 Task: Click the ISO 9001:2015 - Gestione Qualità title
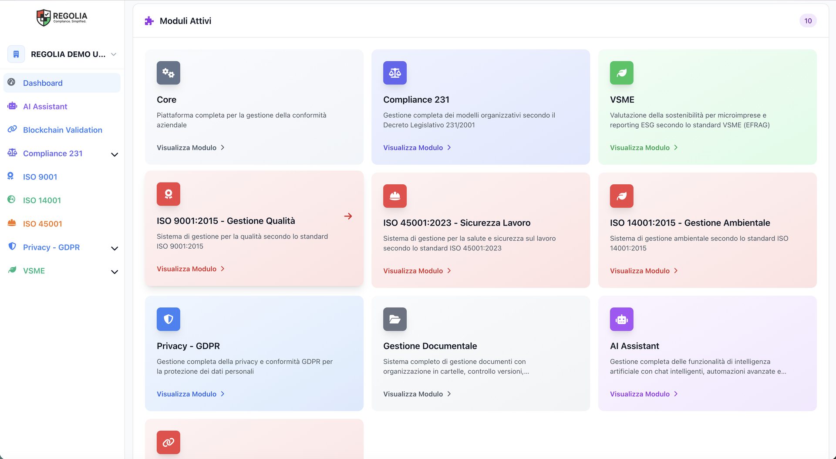click(226, 221)
